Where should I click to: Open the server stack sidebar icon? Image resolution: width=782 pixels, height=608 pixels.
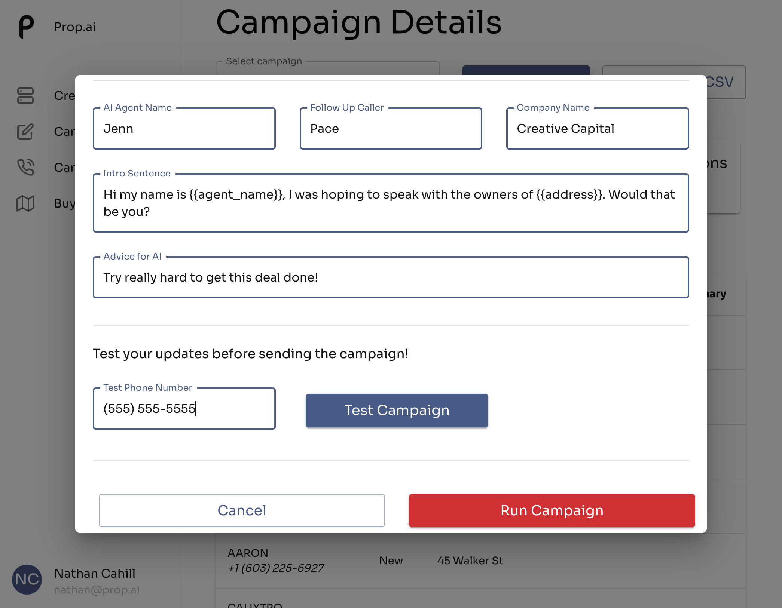[25, 96]
